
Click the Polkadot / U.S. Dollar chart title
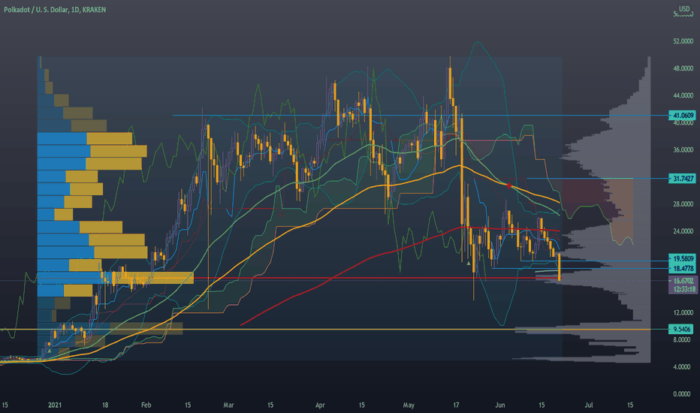click(55, 9)
